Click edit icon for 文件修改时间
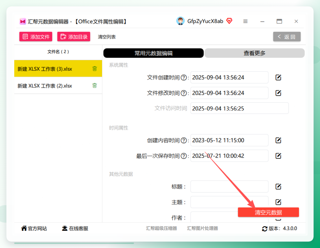Viewport: 320px width, 248px height. (x=278, y=93)
